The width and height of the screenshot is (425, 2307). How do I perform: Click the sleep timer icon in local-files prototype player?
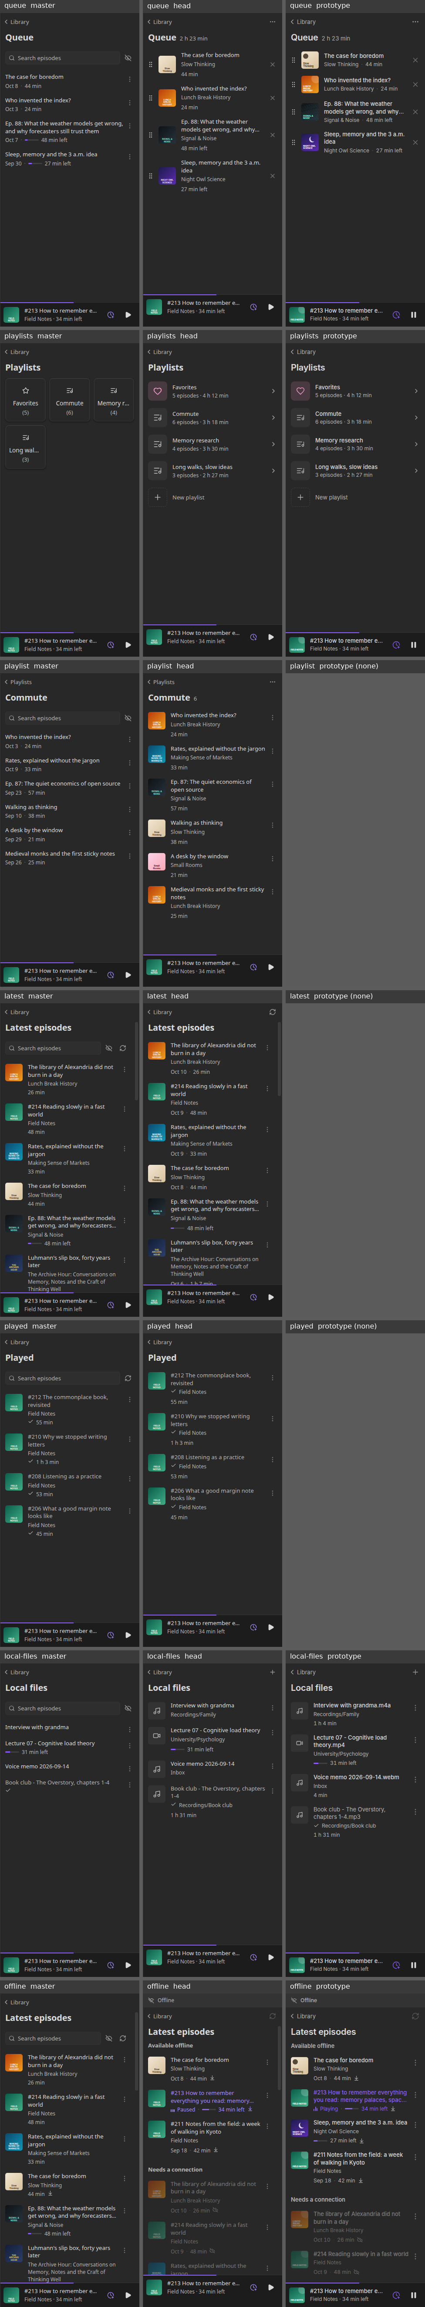[396, 1965]
